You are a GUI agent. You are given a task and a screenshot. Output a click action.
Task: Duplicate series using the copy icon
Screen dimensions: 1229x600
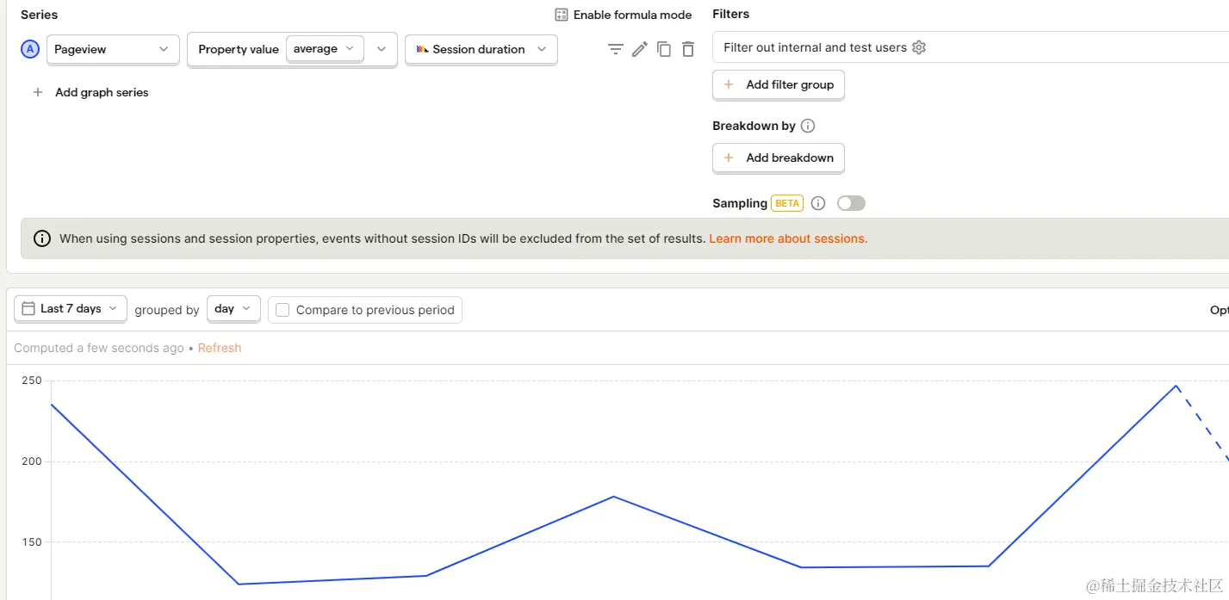coord(663,49)
